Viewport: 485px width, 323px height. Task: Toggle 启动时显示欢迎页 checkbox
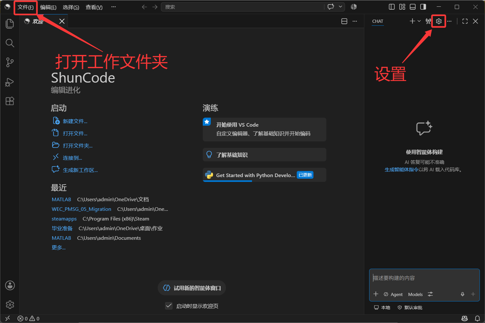(x=169, y=306)
